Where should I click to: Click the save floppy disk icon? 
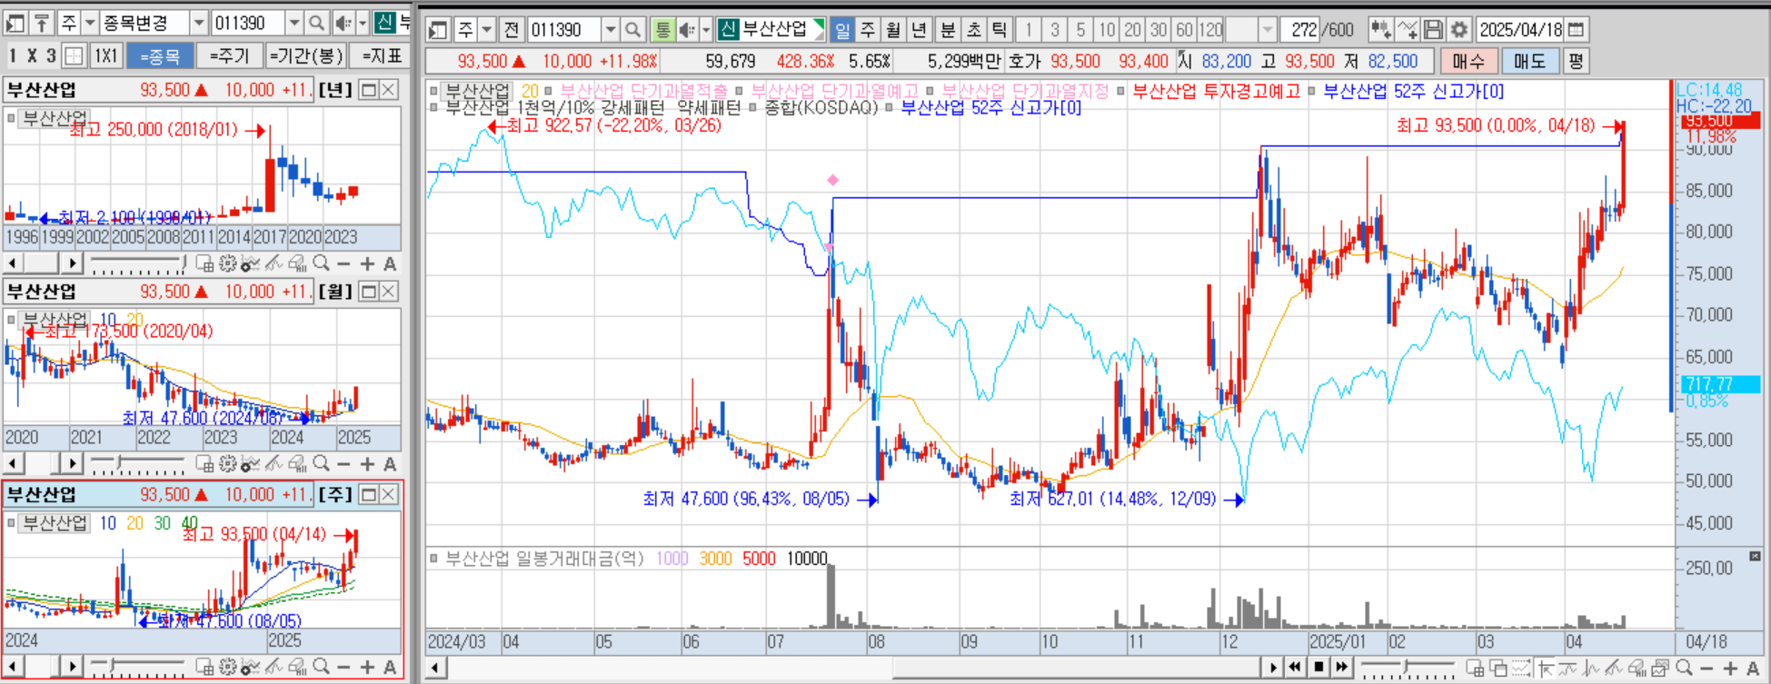point(1433,30)
